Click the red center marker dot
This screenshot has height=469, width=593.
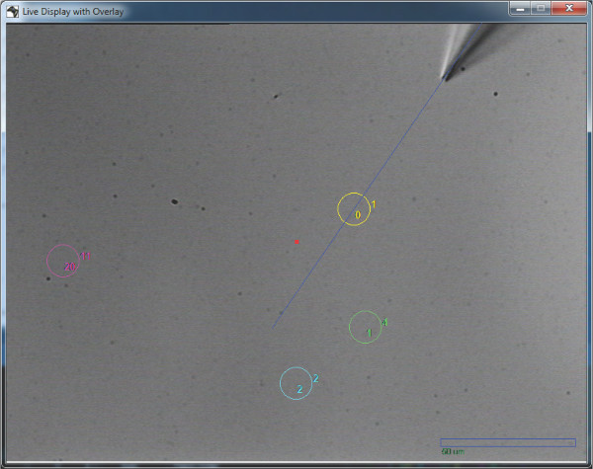(296, 242)
